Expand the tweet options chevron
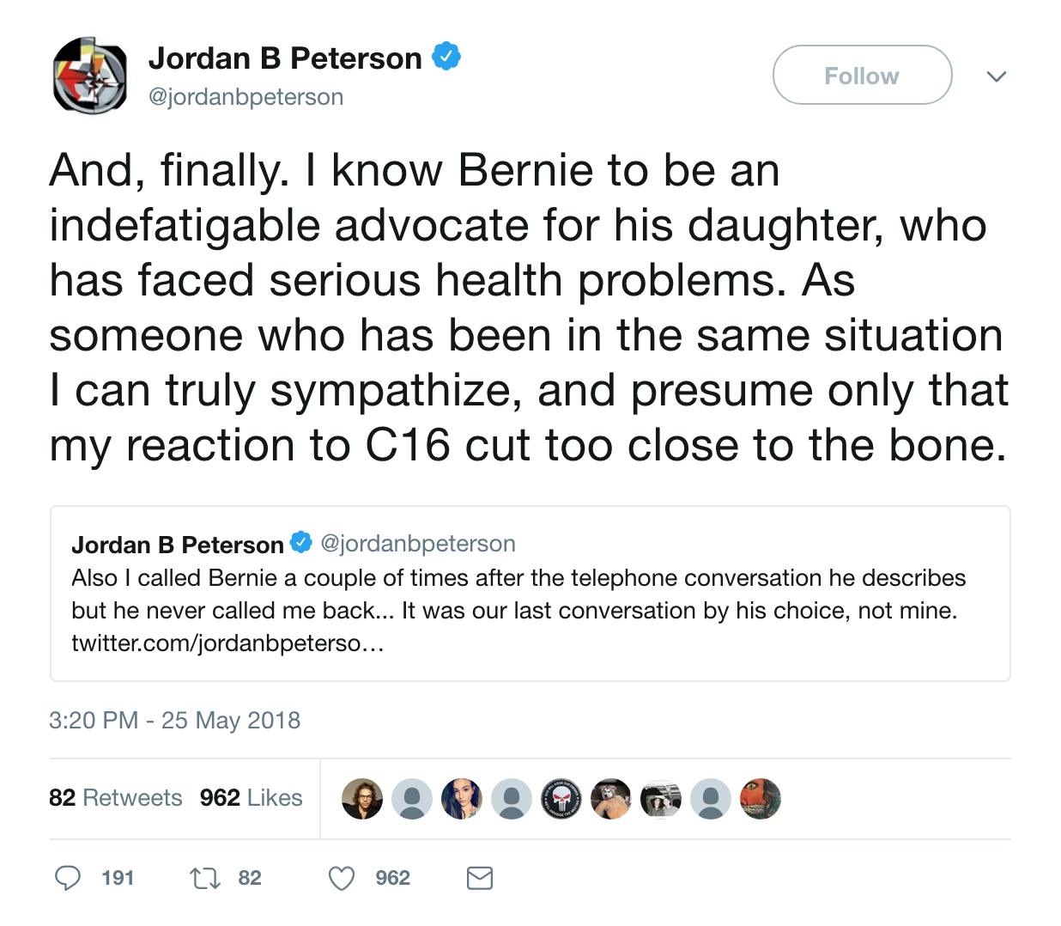This screenshot has height=926, width=1061. click(x=996, y=76)
